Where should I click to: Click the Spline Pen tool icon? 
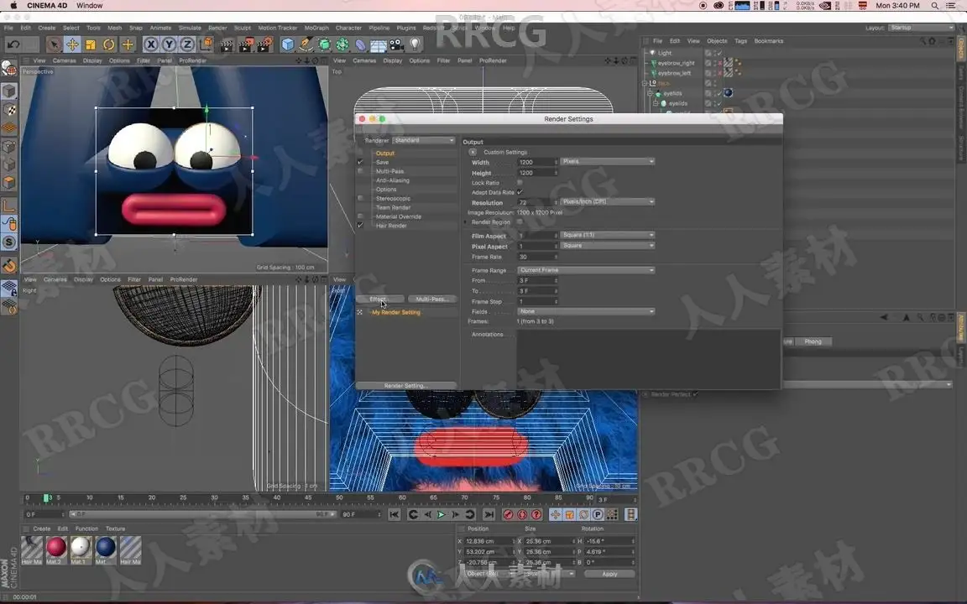click(x=306, y=44)
